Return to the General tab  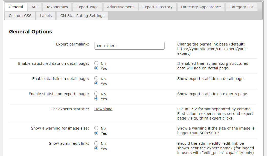pos(16,7)
